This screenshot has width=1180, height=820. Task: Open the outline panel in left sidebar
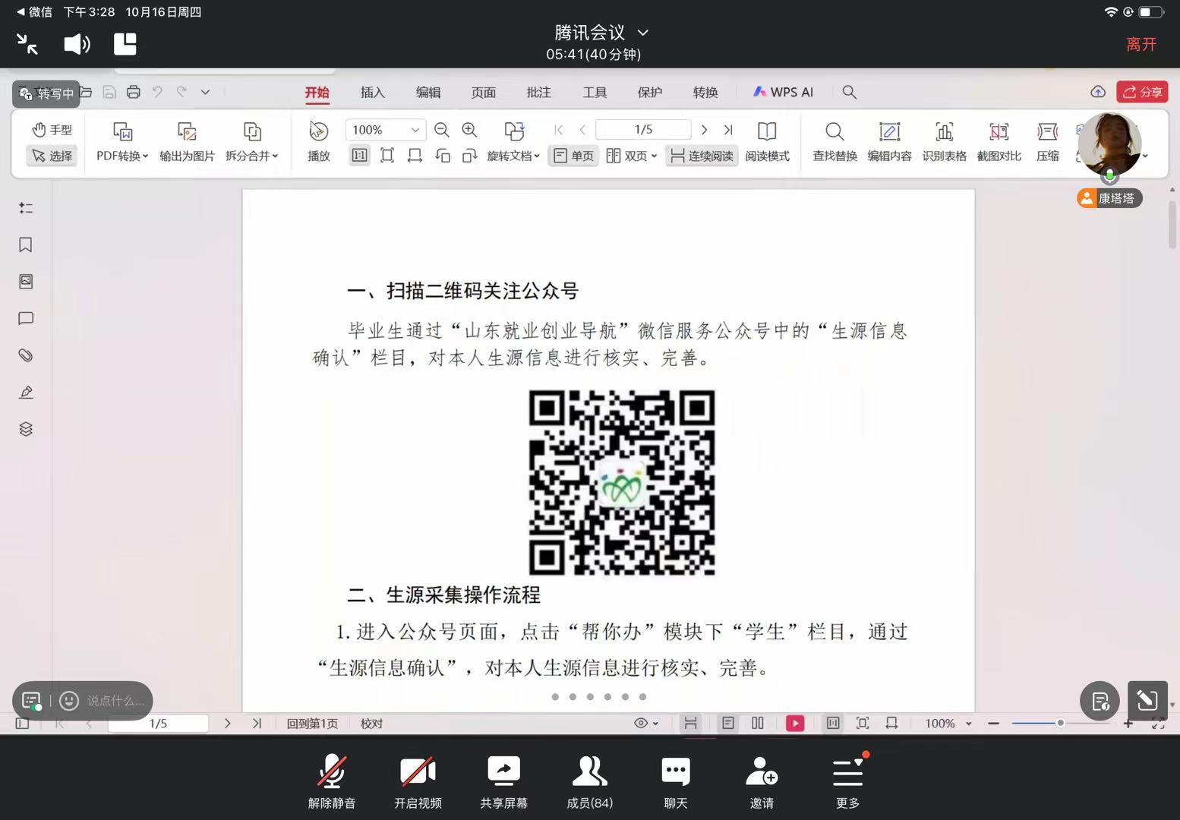26,208
